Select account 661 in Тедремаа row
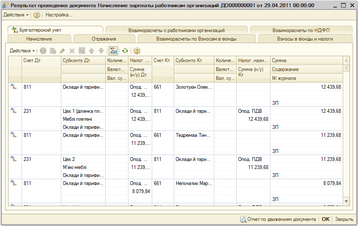The width and height of the screenshot is (358, 226). (x=163, y=135)
